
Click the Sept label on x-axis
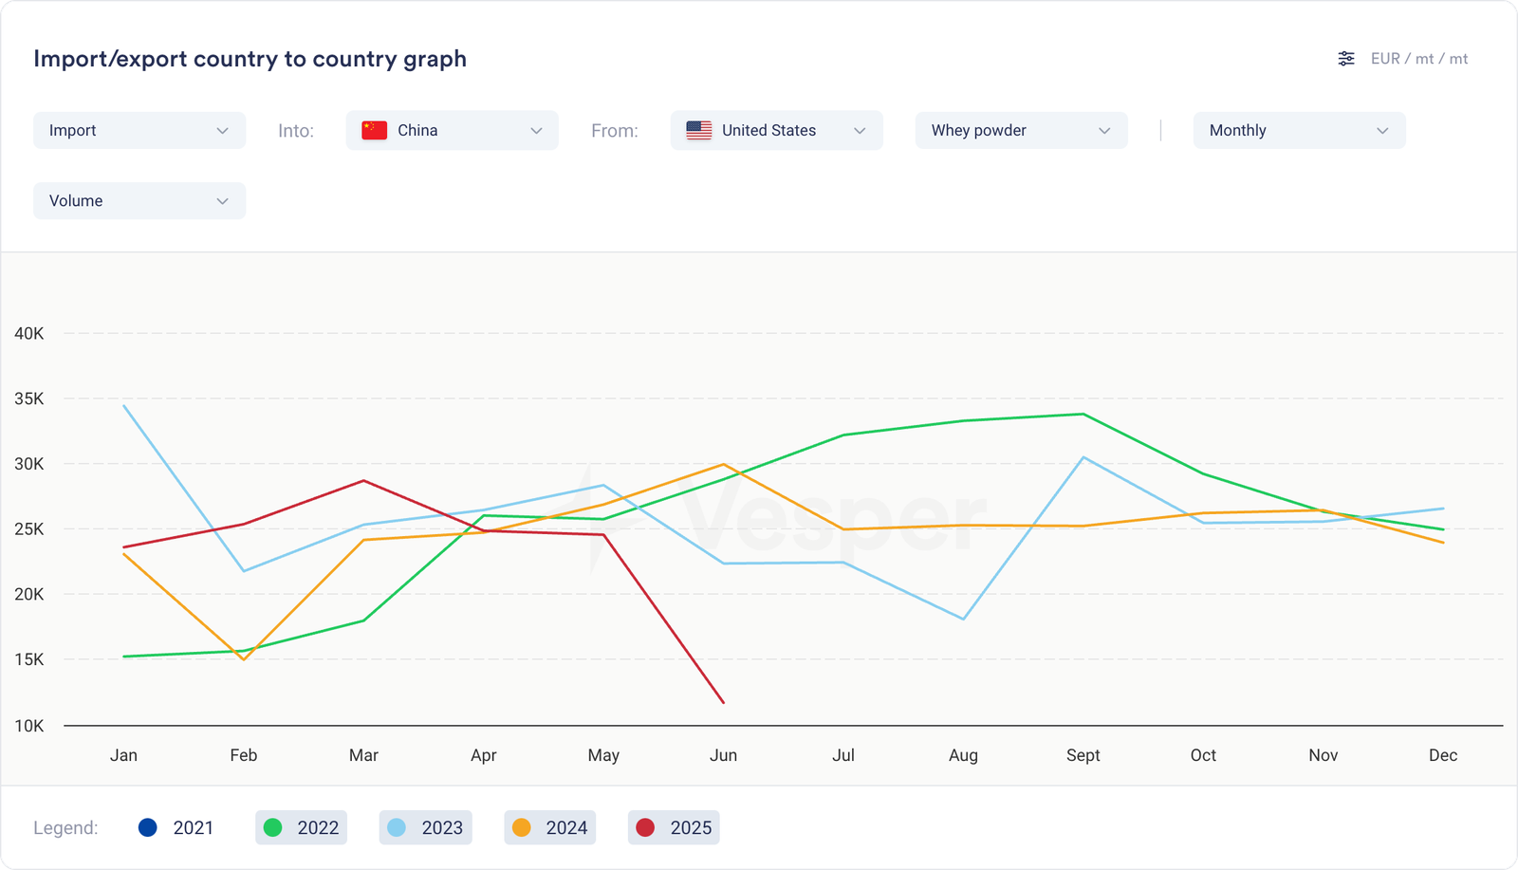[1083, 755]
